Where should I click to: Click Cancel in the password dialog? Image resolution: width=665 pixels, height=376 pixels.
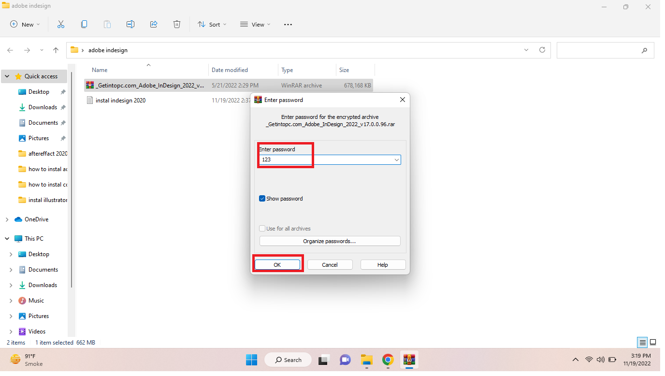[330, 265]
